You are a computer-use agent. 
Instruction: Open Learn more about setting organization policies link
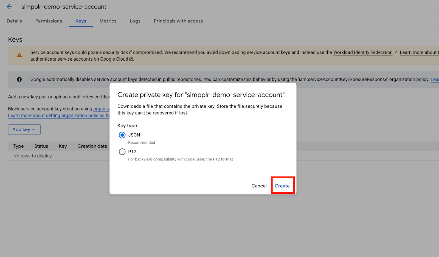coord(58,115)
